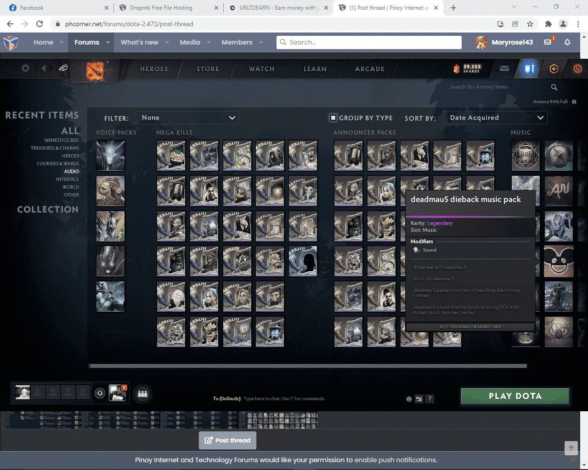Select the Nemestice 2021 category
This screenshot has width=588, height=470.
tap(62, 140)
